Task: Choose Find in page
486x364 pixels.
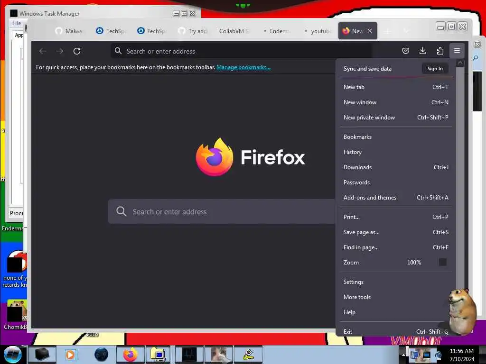Action: pos(396,247)
